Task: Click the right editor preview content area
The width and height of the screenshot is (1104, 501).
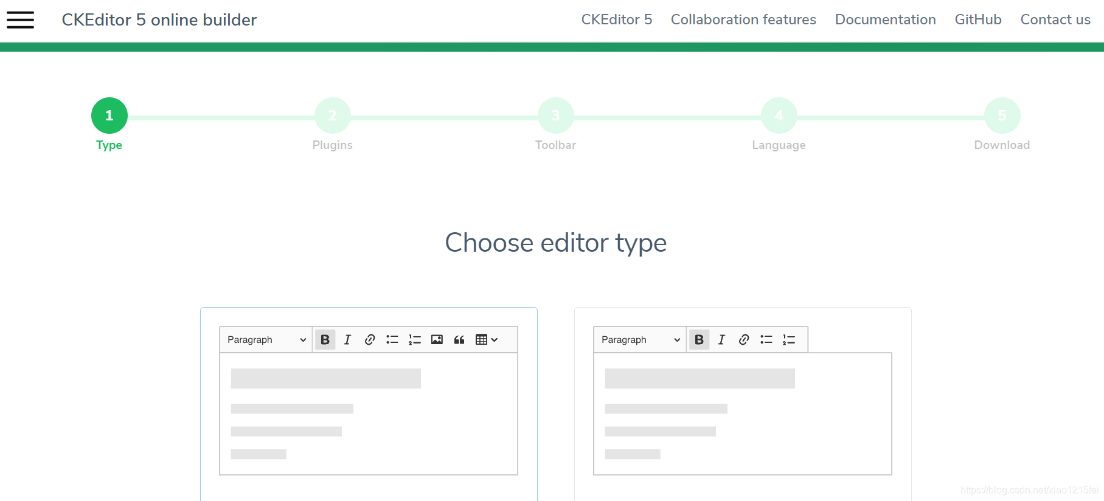Action: click(x=743, y=414)
